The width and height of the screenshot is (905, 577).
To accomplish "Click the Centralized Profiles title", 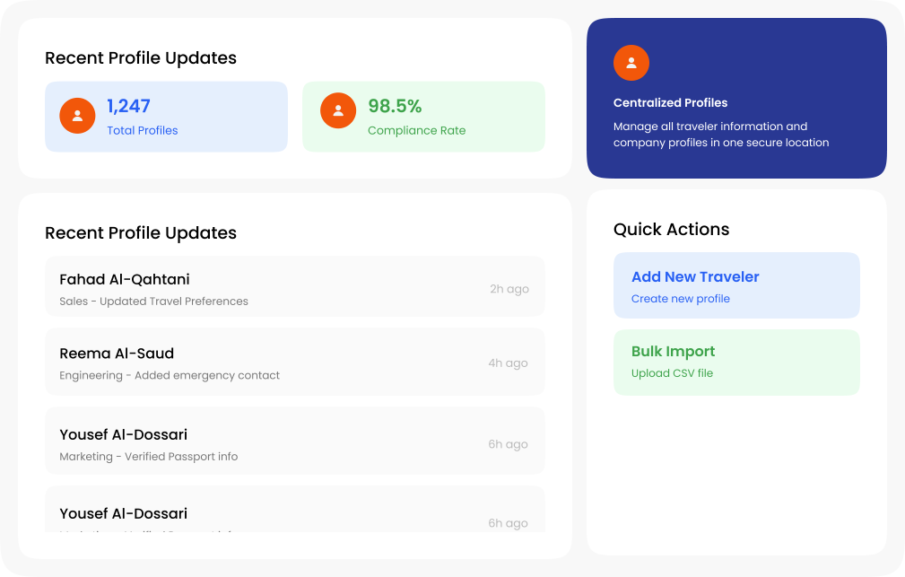I will (x=670, y=102).
